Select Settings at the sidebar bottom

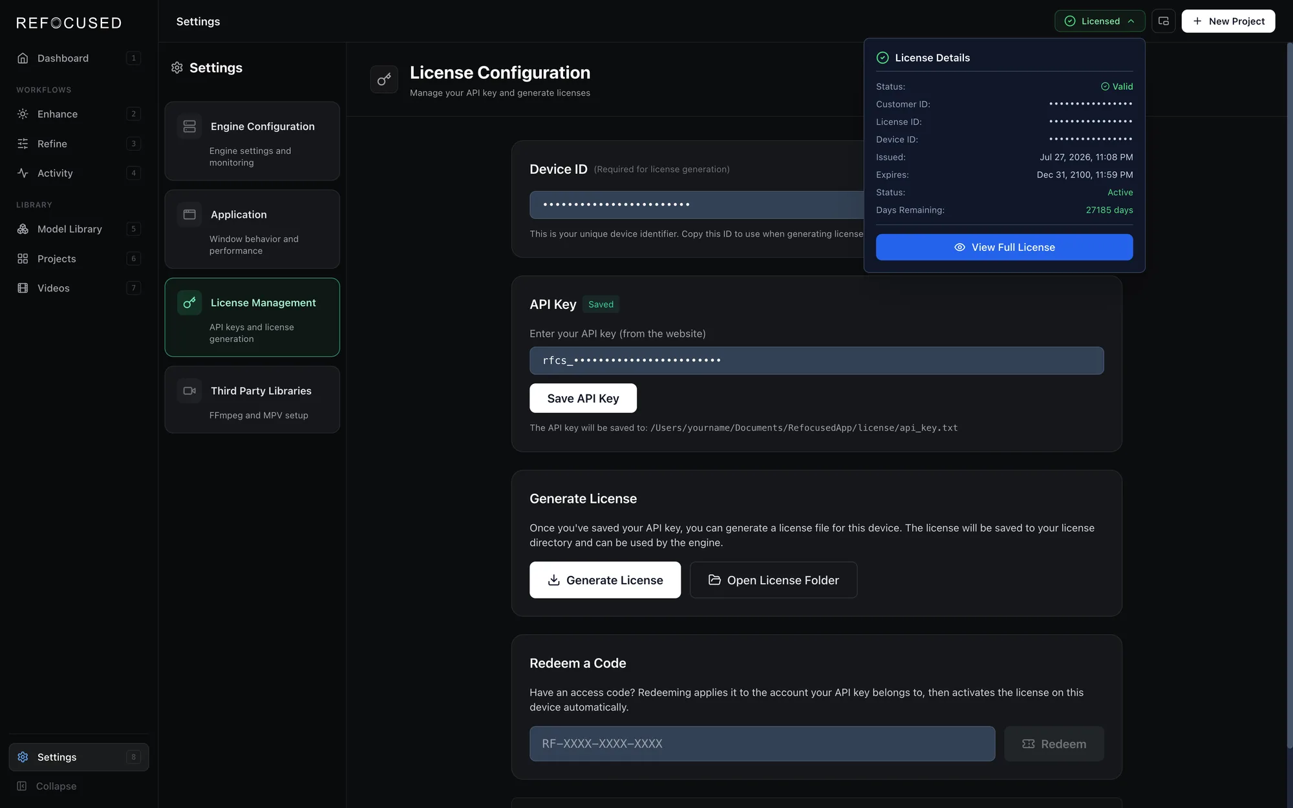tap(79, 757)
